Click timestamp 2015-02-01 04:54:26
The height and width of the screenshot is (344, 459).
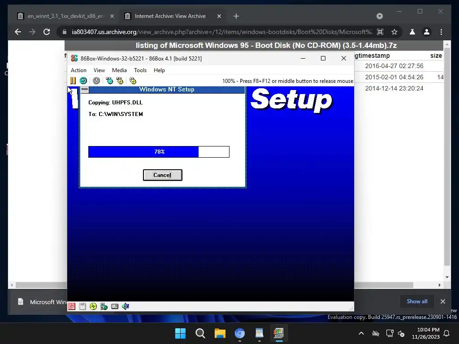pos(394,77)
